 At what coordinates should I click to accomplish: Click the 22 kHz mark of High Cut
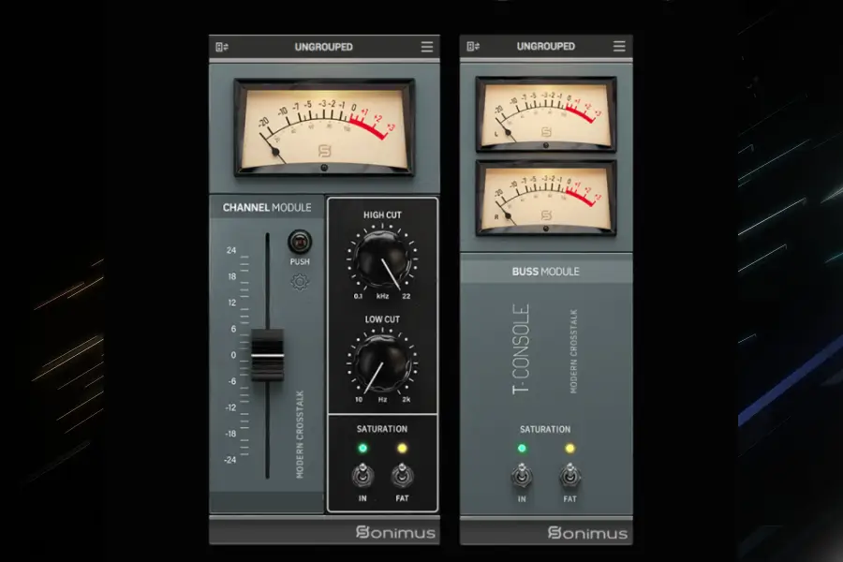coord(407,296)
